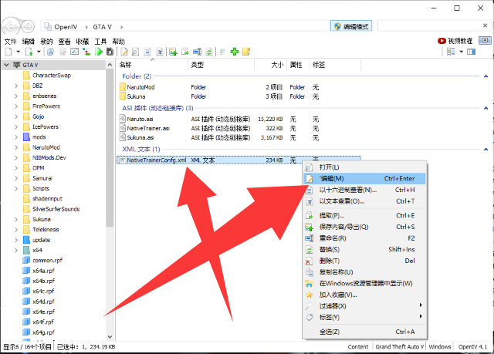Click the dark package installer toolbar icon
The image size is (494, 354).
point(110,52)
